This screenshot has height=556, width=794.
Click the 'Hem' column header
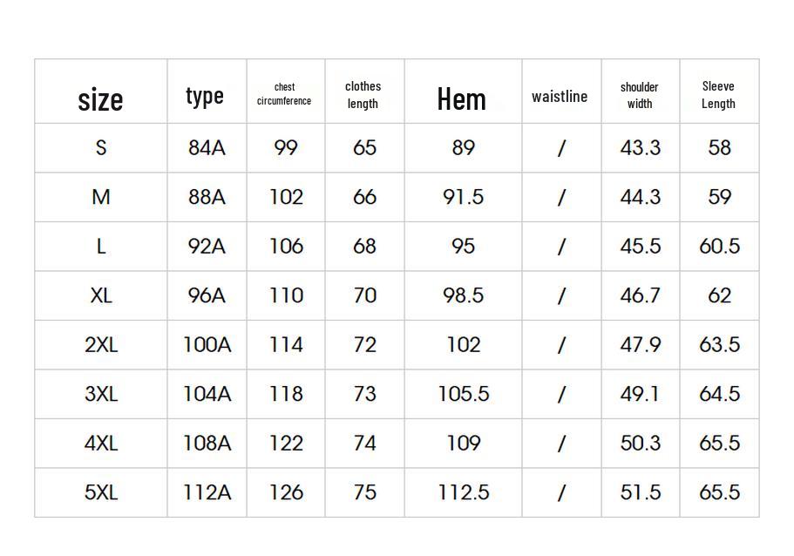461,98
